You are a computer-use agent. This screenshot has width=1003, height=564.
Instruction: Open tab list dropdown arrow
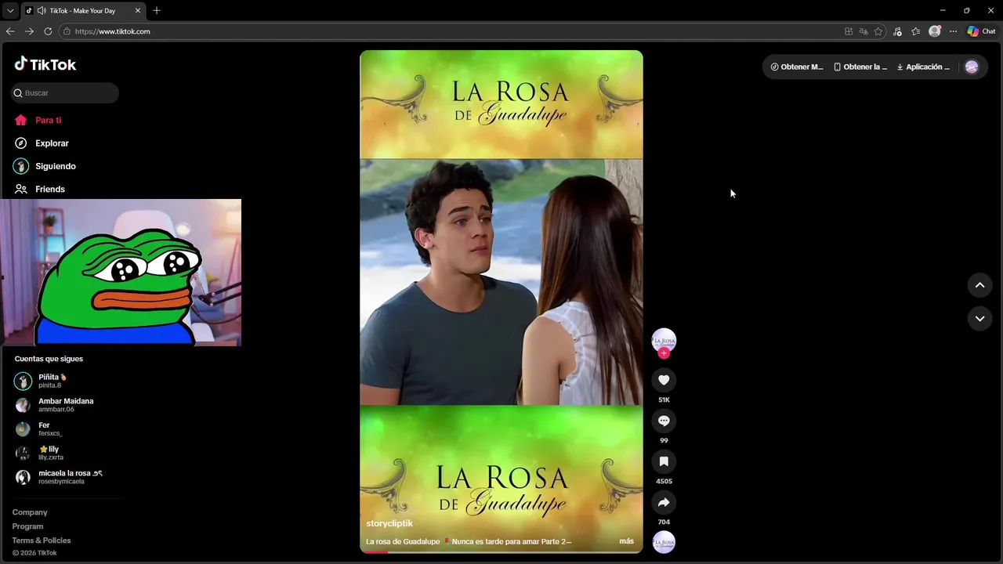[10, 10]
